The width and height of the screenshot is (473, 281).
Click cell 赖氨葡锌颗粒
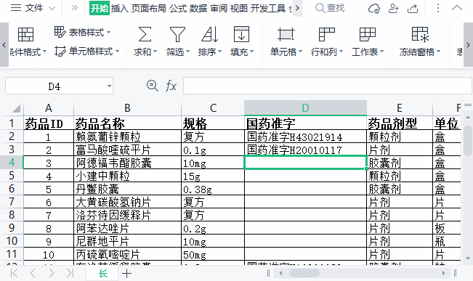[x=127, y=137]
